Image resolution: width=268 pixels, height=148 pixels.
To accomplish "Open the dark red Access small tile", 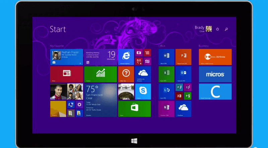I will pyautogui.click(x=179, y=96).
